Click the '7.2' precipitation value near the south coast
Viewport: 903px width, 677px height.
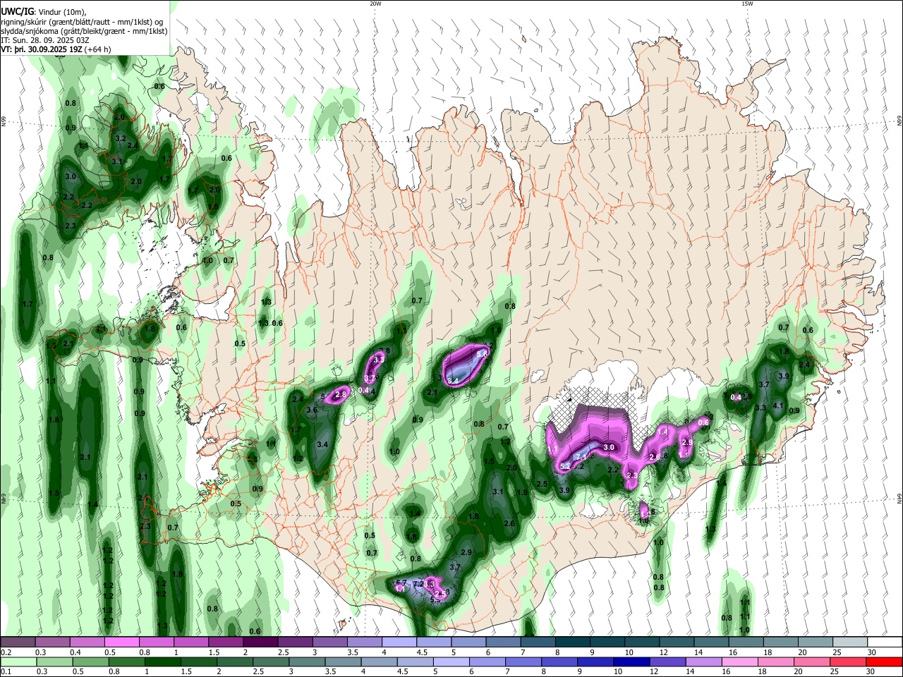click(x=418, y=584)
